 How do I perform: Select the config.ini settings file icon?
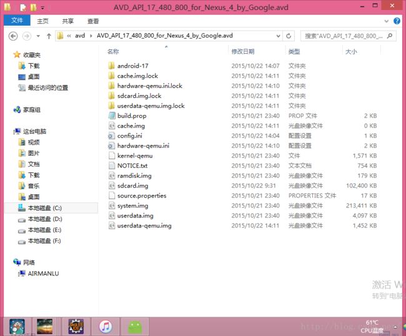[112, 136]
